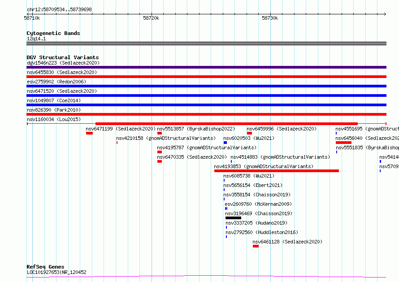Open nsv4195787 (gnomADStructuralVariants) label
The height and width of the screenshot is (282, 399).
tap(207, 148)
